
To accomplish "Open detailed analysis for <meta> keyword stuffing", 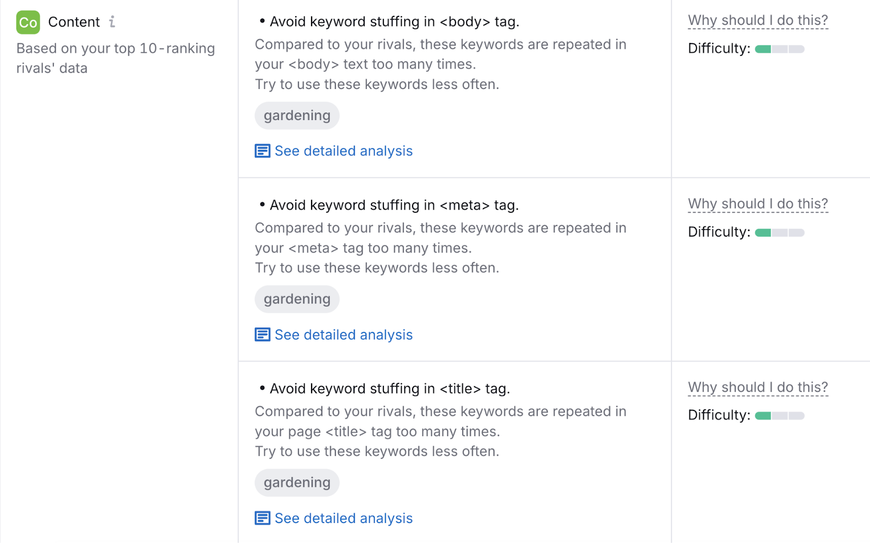I will [343, 334].
